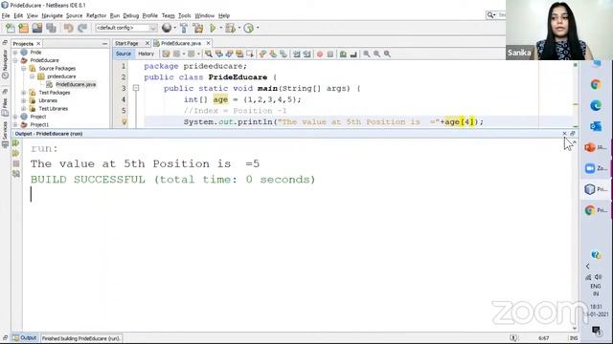The width and height of the screenshot is (613, 344).
Task: Click the Debug Project toolbar icon
Action: coord(230,28)
